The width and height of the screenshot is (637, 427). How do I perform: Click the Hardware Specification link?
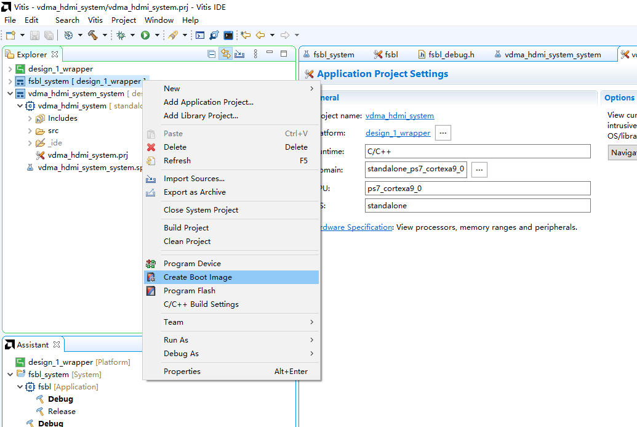(356, 227)
